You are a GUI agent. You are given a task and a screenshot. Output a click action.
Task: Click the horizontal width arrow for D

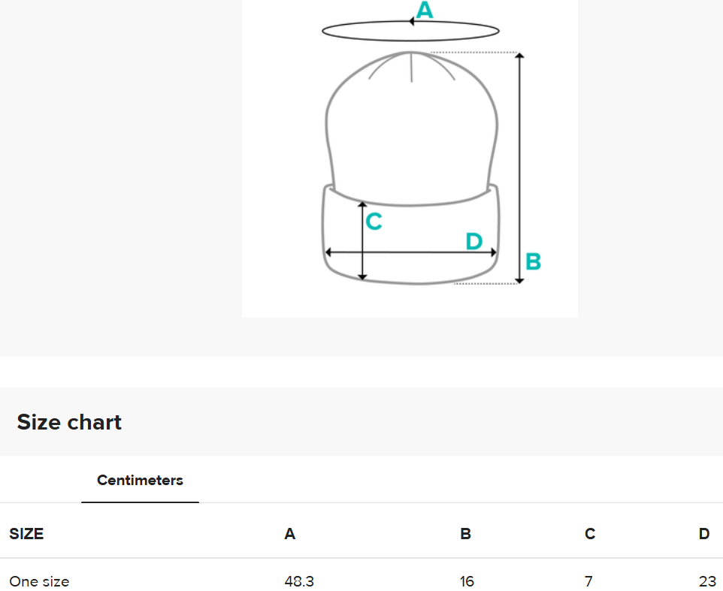point(411,252)
